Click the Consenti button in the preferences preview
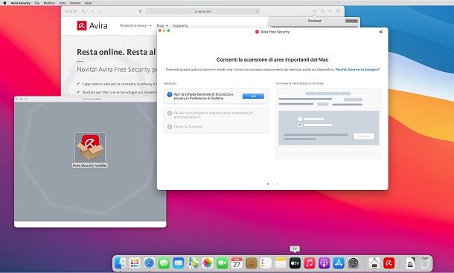 (364, 136)
